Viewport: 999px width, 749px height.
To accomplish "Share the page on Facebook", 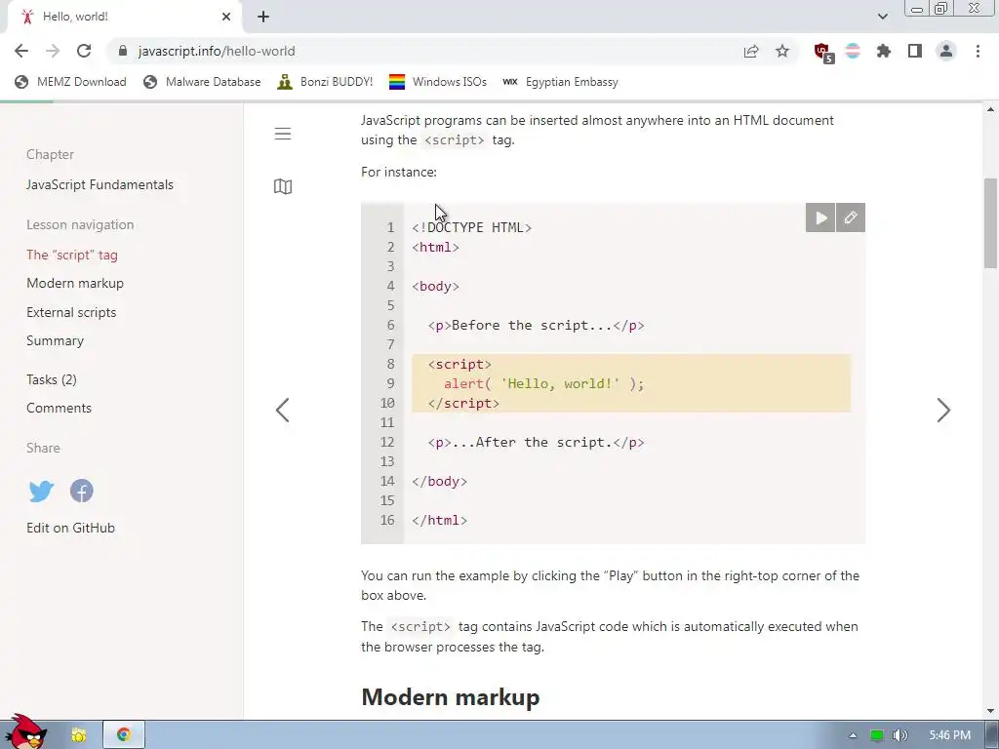I will (x=82, y=492).
